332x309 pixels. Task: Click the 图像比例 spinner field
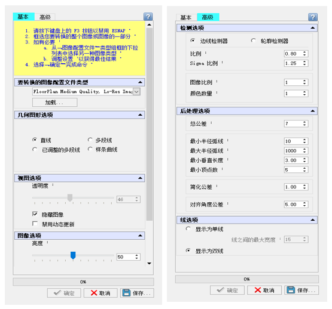[x=296, y=82]
